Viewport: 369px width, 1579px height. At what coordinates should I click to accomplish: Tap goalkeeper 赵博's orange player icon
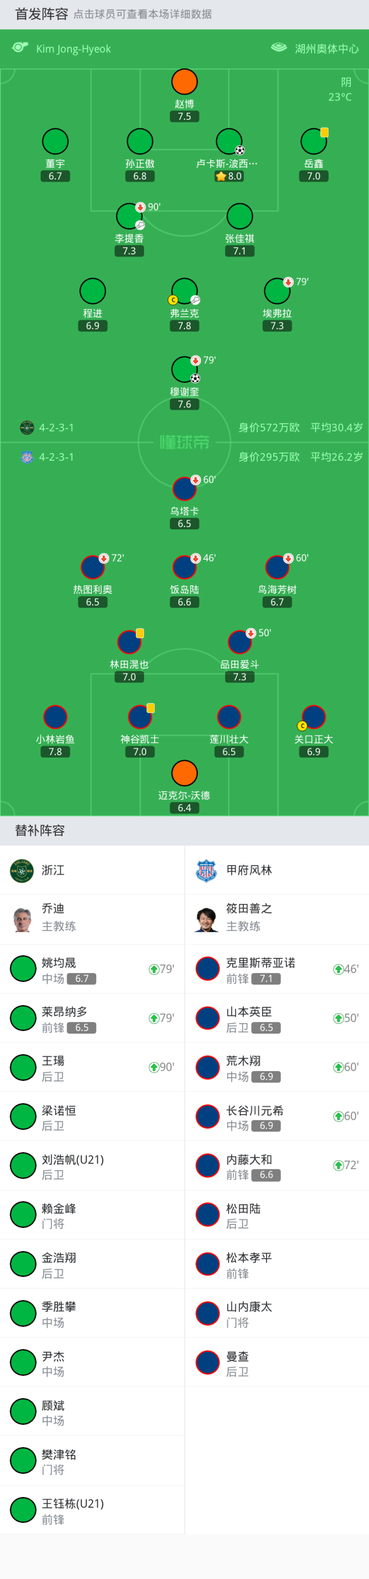click(x=184, y=81)
